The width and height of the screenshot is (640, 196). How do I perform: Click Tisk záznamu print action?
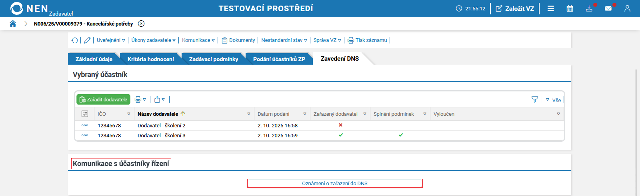coord(368,40)
